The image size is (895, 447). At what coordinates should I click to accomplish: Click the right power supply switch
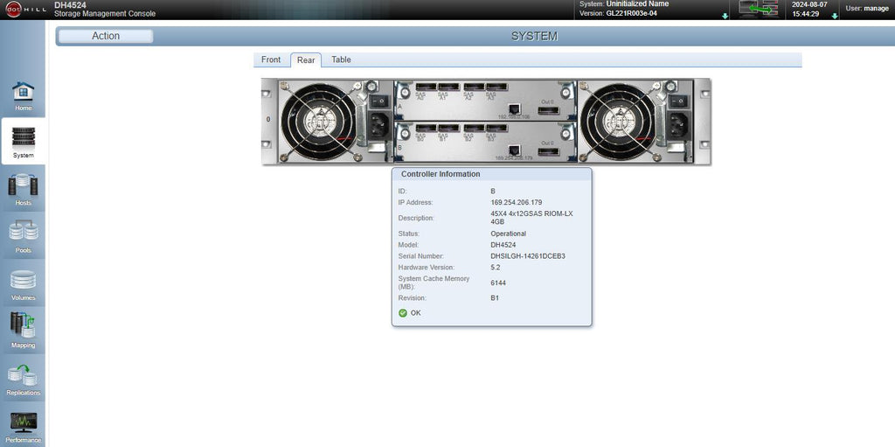(679, 101)
